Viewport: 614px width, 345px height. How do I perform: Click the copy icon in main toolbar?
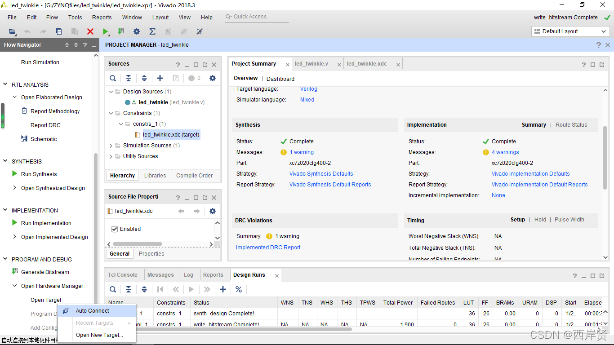pos(59,31)
